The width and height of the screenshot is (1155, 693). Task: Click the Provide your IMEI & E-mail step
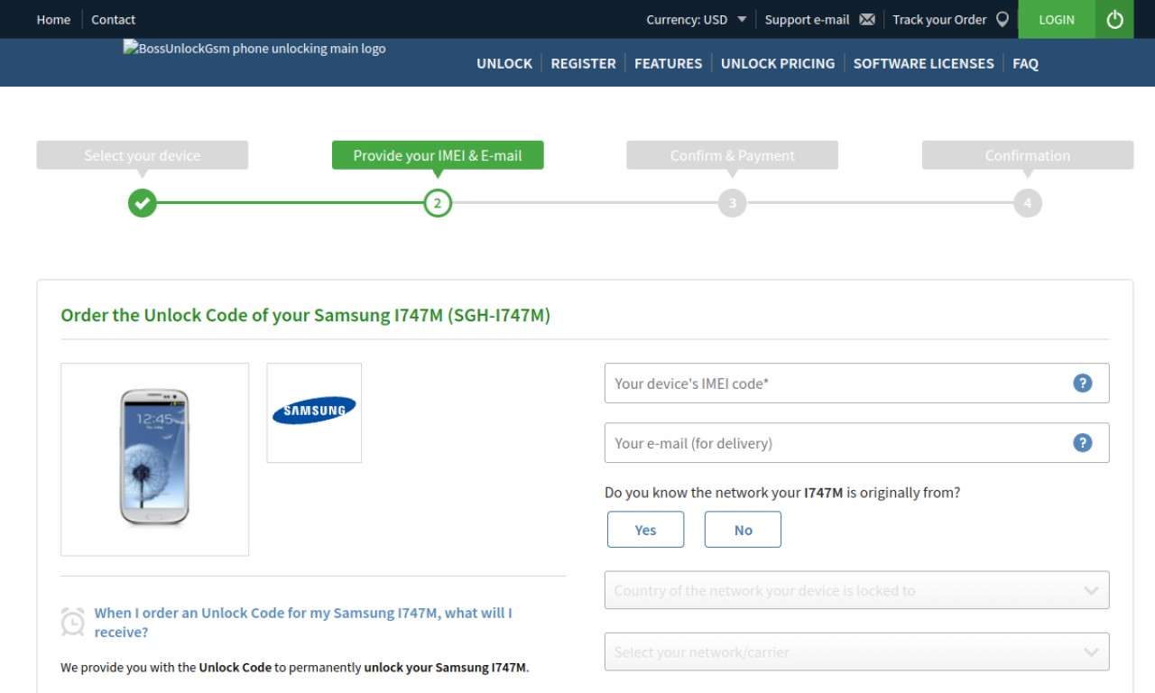click(x=438, y=155)
